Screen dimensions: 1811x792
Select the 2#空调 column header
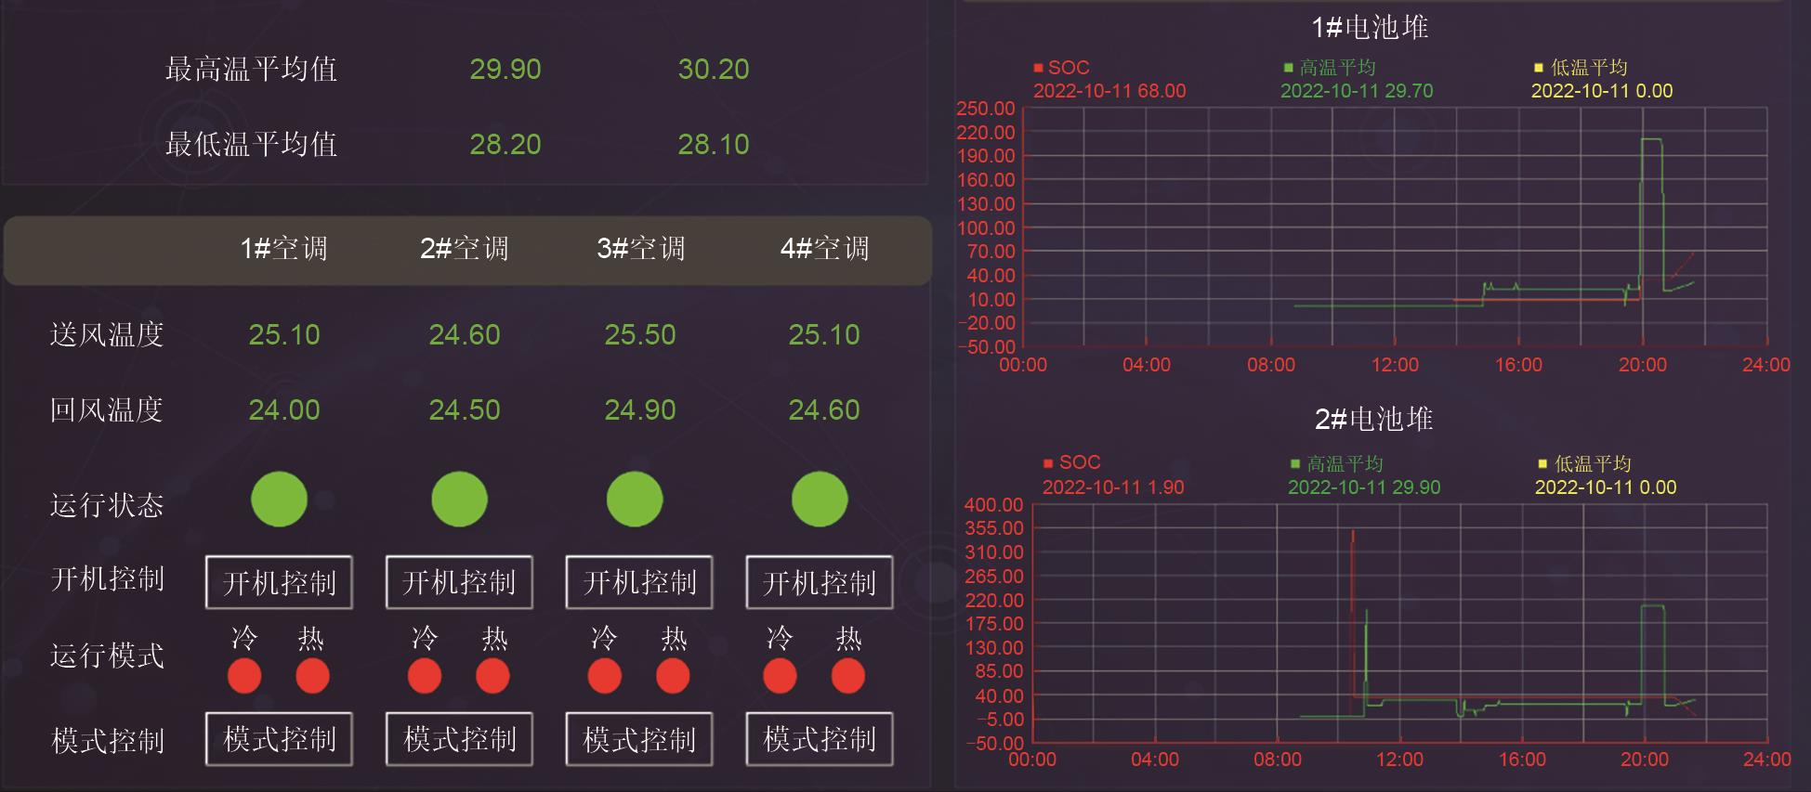tap(464, 249)
